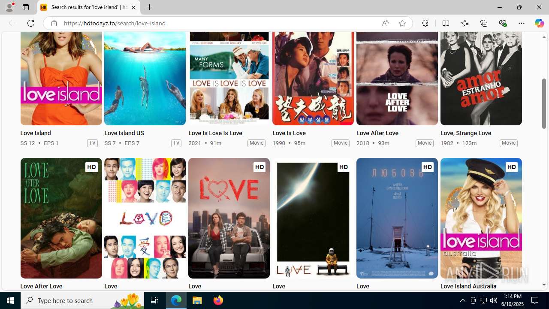Enable Split screen view

coord(446,23)
